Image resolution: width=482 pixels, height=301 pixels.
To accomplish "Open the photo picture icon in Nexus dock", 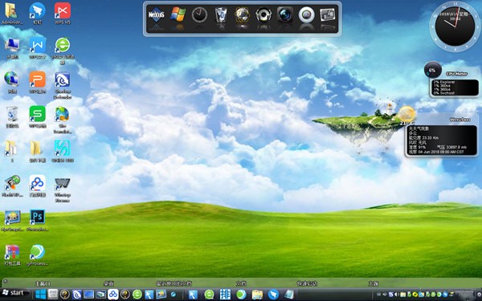I will 328,14.
